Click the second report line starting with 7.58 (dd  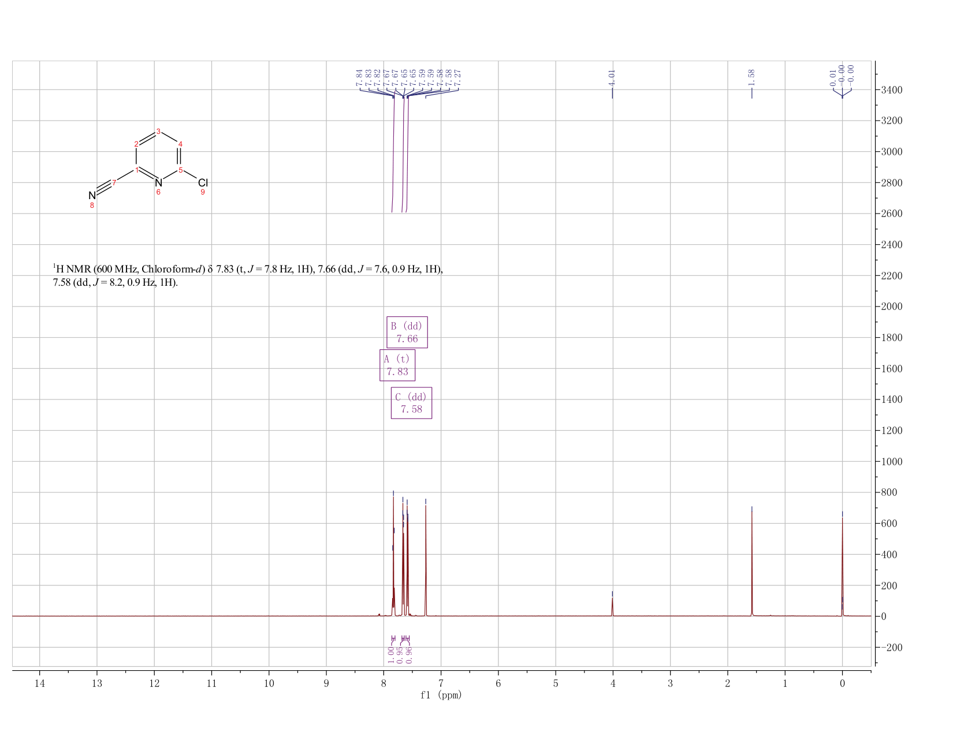tap(116, 283)
